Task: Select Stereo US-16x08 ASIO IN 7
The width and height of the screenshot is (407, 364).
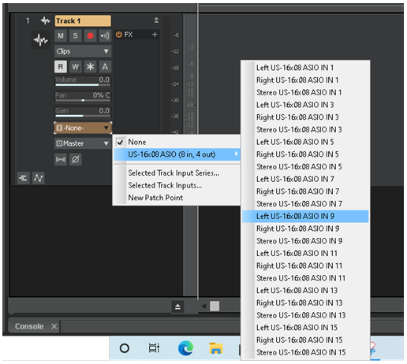Action: tap(305, 204)
